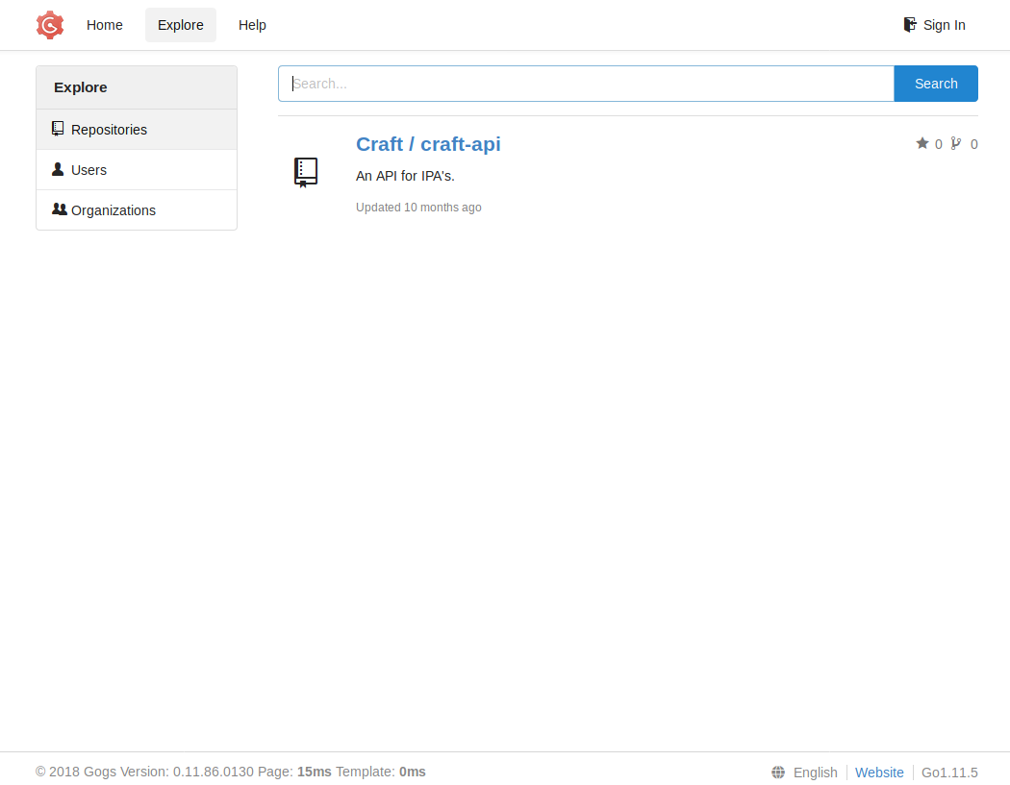
Task: Click the Gogs logo icon
Action: (50, 25)
